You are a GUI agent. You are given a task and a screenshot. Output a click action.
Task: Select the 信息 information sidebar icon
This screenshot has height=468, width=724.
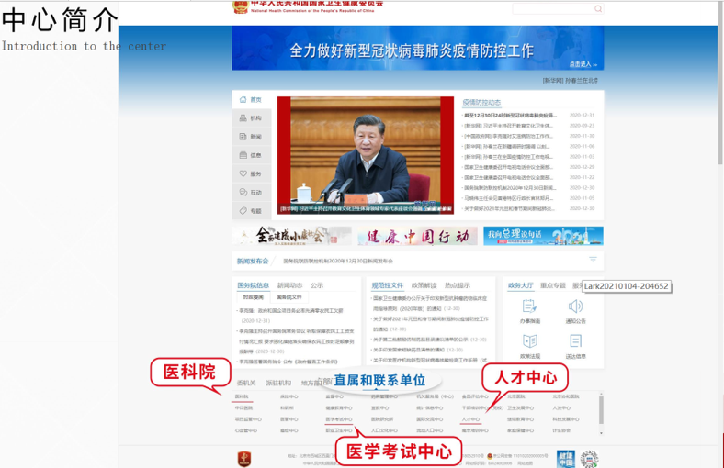pyautogui.click(x=243, y=155)
